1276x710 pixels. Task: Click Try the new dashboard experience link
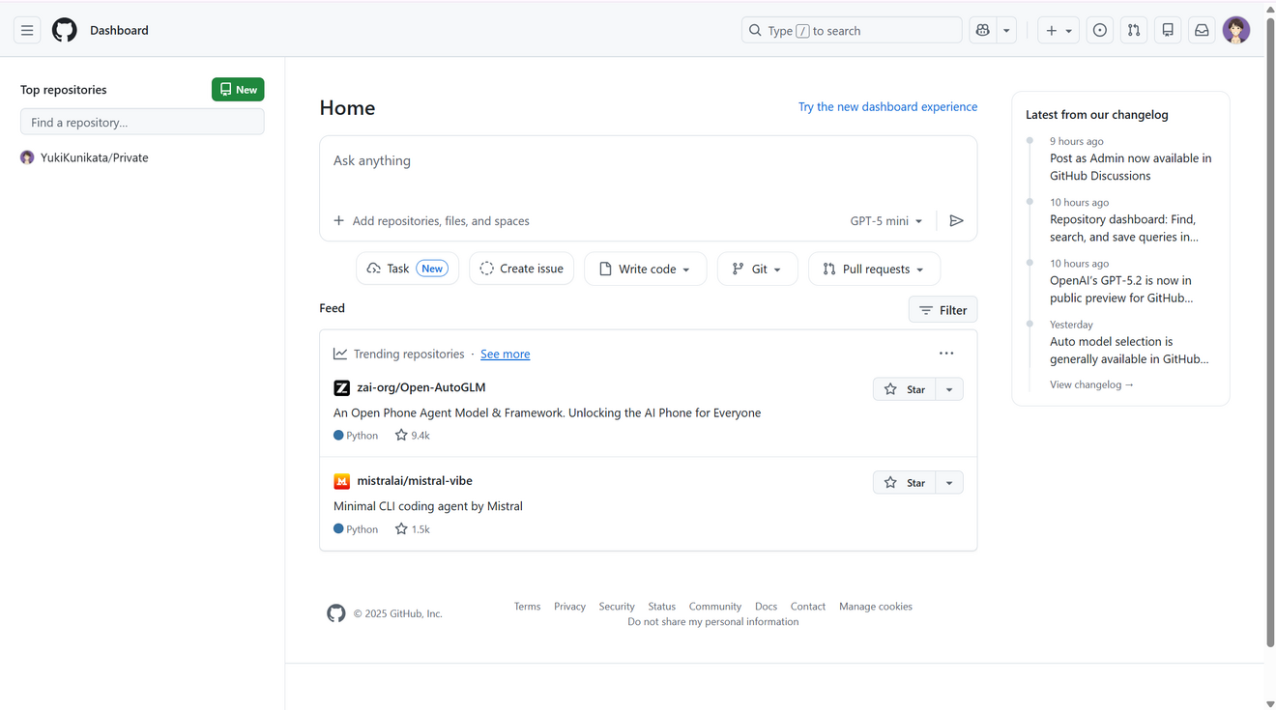[887, 106]
